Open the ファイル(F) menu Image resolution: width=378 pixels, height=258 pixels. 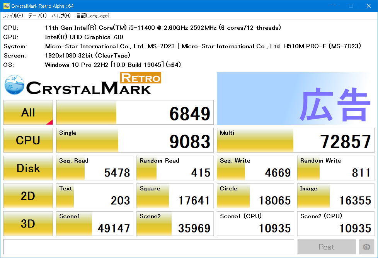point(13,16)
